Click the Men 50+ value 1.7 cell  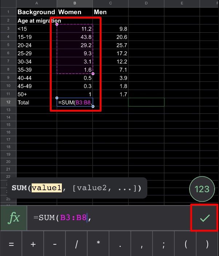tap(111, 94)
